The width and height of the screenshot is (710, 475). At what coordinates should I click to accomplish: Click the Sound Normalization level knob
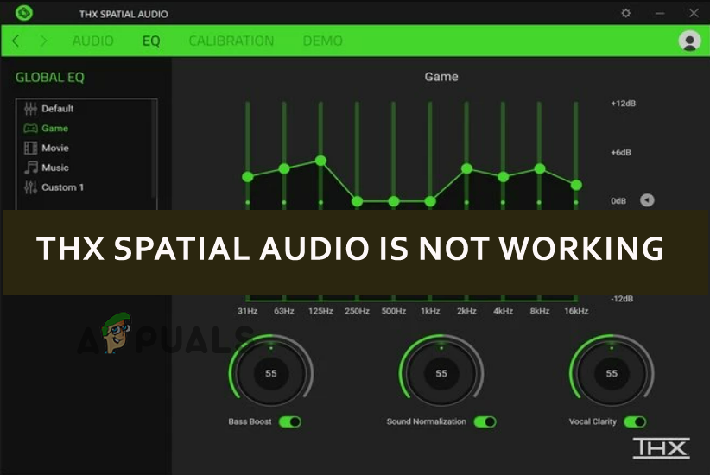coord(441,374)
